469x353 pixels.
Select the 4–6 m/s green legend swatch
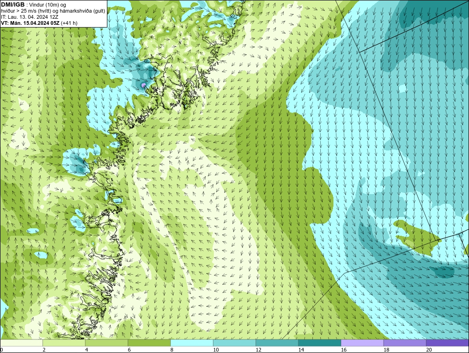click(x=106, y=343)
